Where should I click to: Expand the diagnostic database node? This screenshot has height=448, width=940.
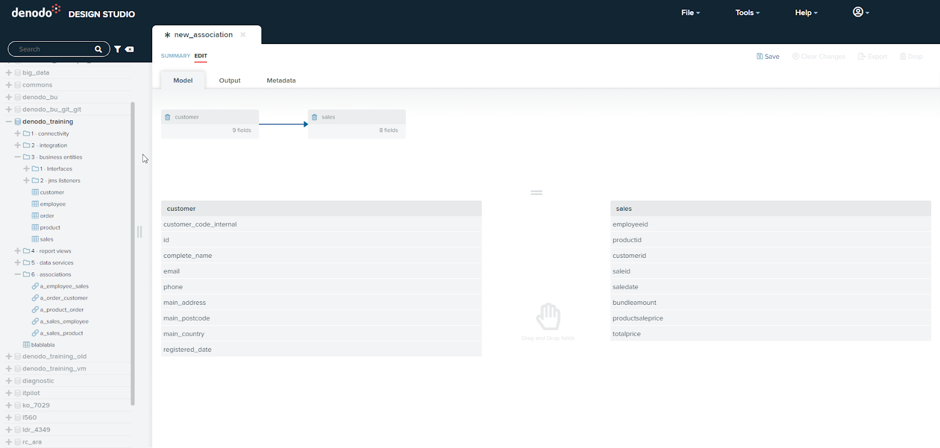click(x=9, y=381)
